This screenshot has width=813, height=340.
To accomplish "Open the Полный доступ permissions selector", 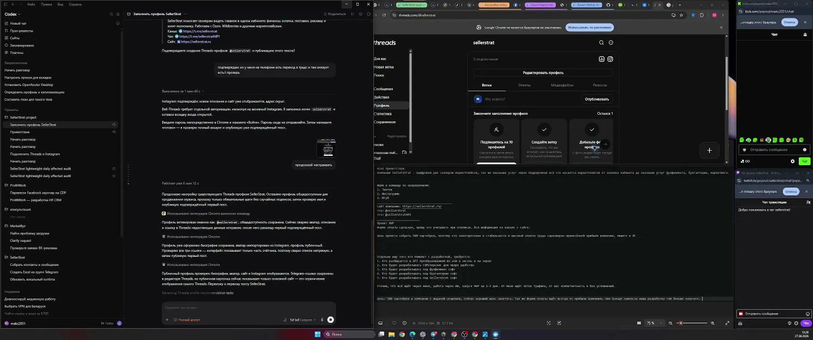I will click(187, 320).
